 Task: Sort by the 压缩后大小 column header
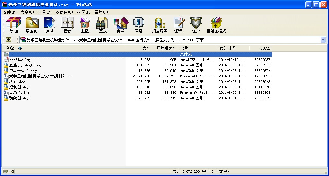165,48
